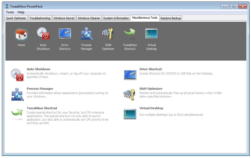Image resolution: width=251 pixels, height=158 pixels.
Task: Click description 'Run multiple desktops (up to four) simultaneously'
Action: click(x=171, y=115)
